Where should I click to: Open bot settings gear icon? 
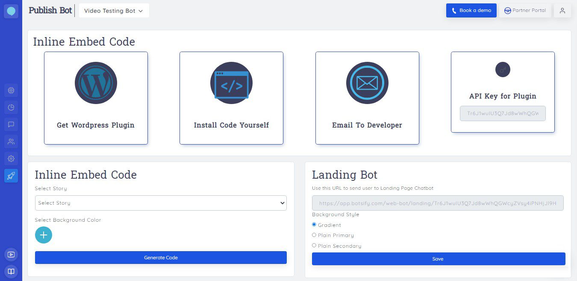(11, 159)
